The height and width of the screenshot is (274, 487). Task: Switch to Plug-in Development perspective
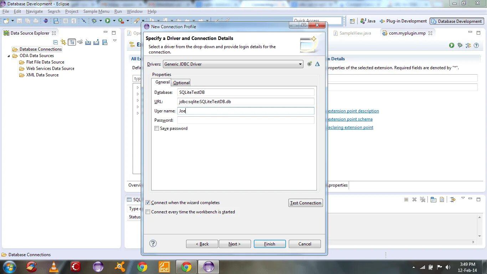[x=403, y=21]
